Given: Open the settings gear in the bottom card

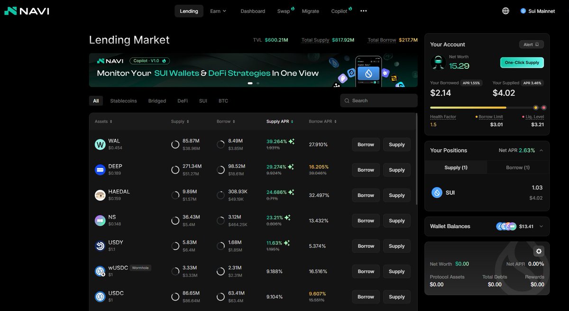Looking at the screenshot, I should click(539, 251).
